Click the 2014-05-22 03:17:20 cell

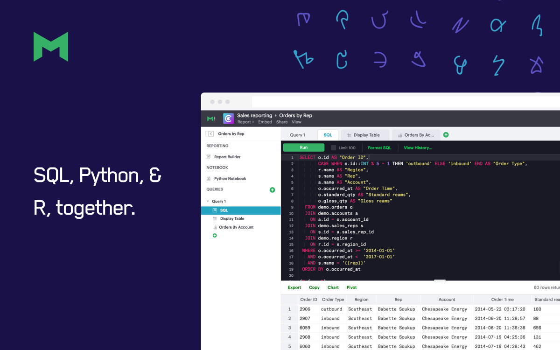[502, 309]
